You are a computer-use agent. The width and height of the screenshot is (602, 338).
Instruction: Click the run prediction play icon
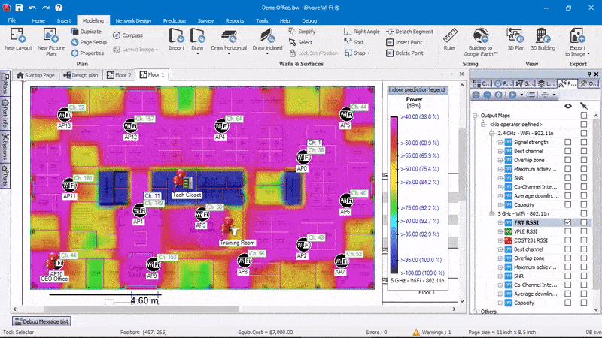coord(512,95)
